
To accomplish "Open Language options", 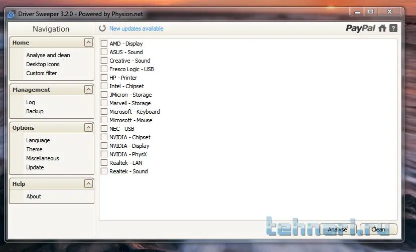I will point(38,140).
